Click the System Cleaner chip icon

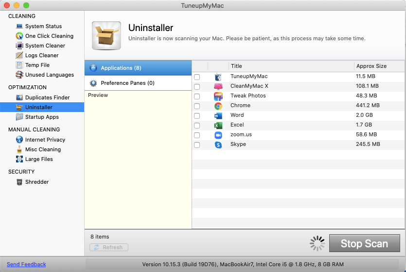(19, 46)
